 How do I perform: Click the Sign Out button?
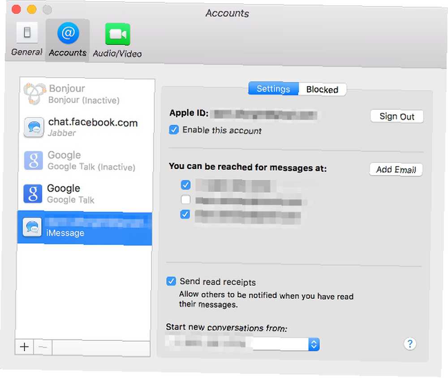tap(397, 116)
